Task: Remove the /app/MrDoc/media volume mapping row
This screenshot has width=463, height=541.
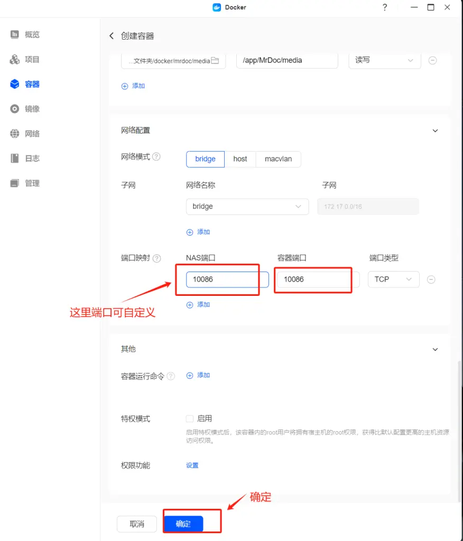Action: click(432, 60)
